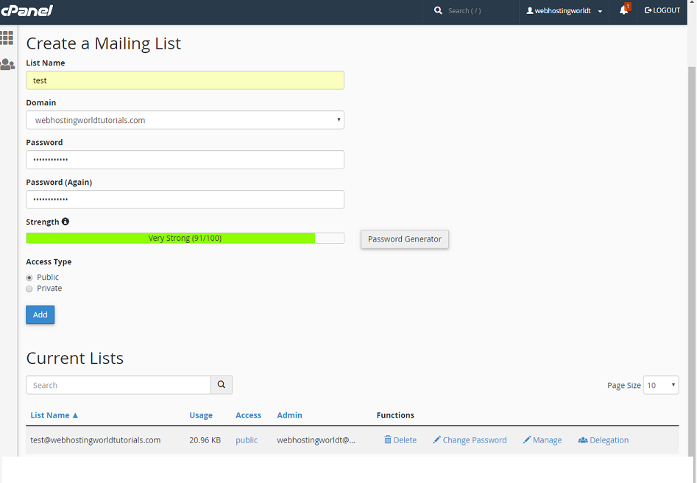Select the Private access type radio button

pyautogui.click(x=29, y=289)
